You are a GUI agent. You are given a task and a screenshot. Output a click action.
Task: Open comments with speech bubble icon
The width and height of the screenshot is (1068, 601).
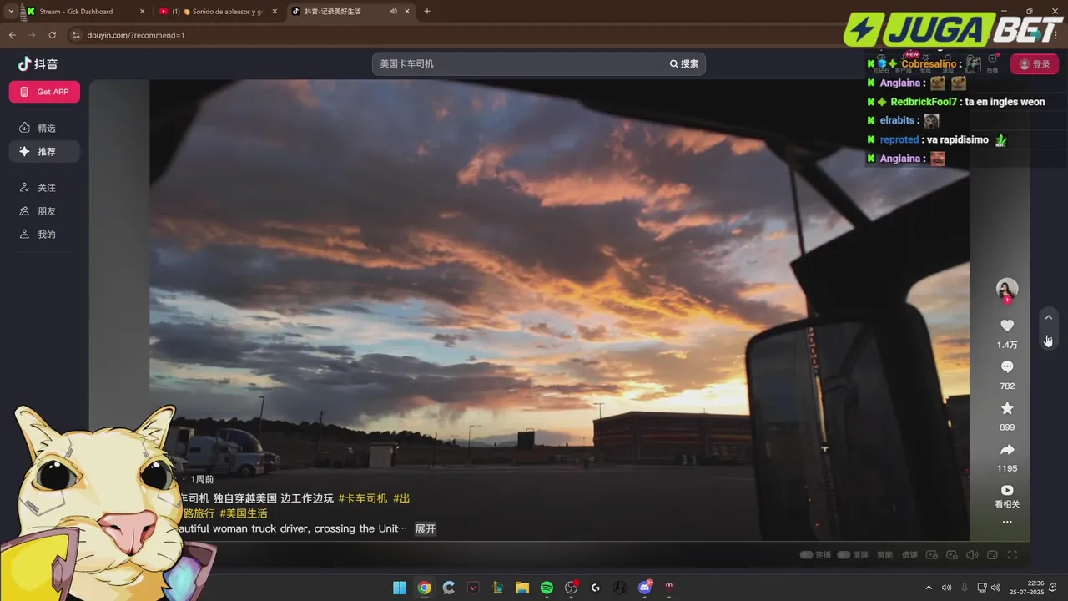1007,367
